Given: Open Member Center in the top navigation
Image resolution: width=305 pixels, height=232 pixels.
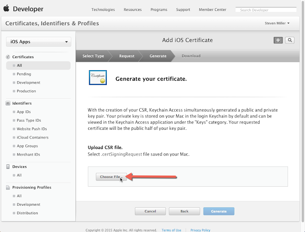Looking at the screenshot, I should (x=213, y=10).
